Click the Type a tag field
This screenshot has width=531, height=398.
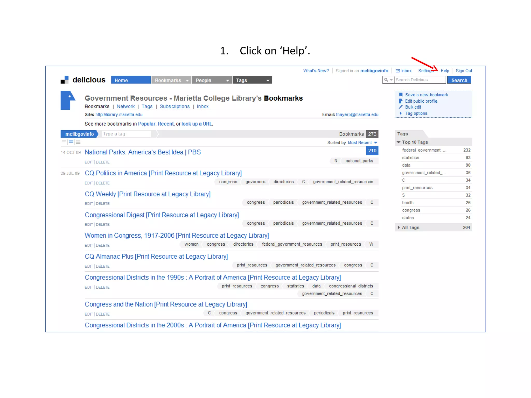(x=126, y=134)
